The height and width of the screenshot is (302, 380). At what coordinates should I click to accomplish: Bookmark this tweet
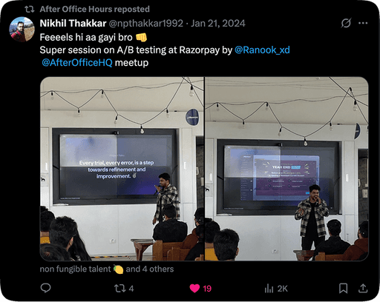343,288
